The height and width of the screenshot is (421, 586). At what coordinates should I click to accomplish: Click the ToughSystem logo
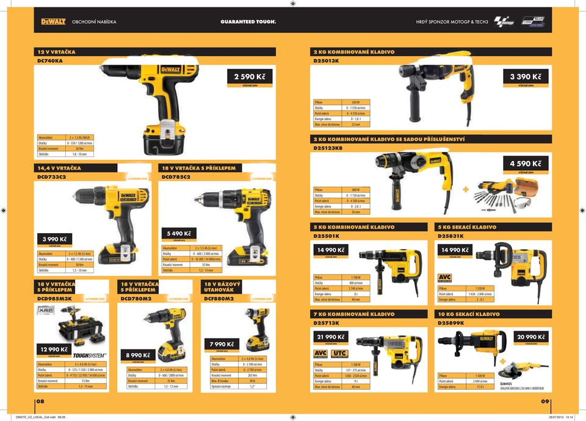point(89,355)
